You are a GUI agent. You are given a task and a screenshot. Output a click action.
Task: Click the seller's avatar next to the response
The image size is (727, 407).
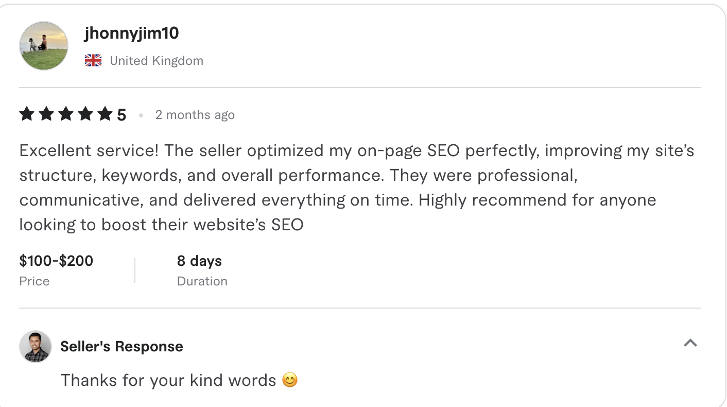(35, 347)
